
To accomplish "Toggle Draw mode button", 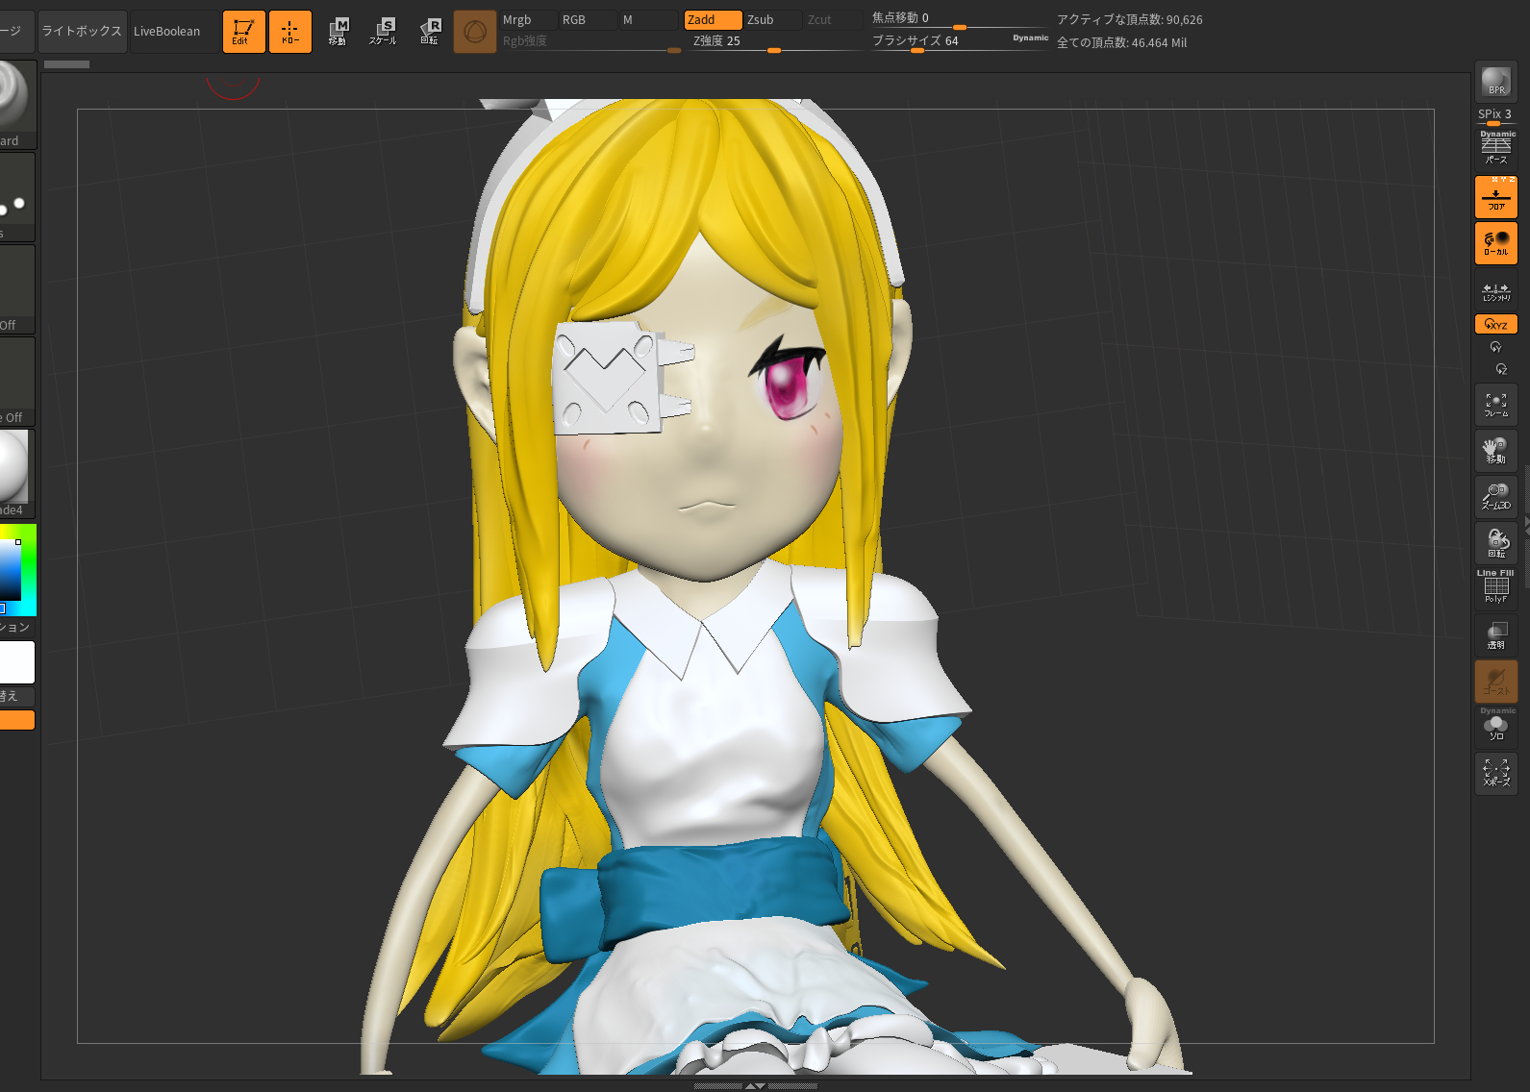I will (x=290, y=32).
